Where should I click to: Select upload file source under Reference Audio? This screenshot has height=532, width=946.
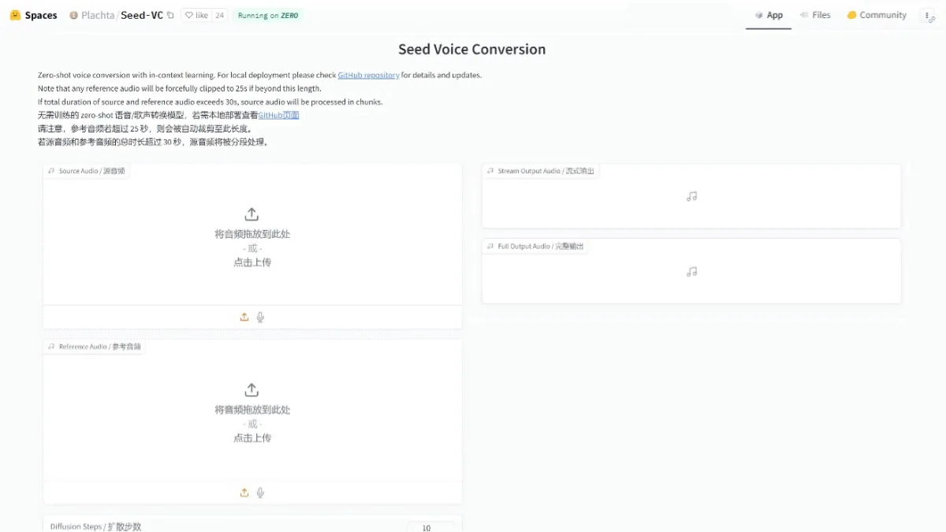[x=244, y=493]
